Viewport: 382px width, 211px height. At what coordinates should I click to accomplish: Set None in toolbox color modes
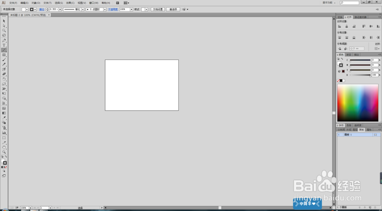(6, 167)
